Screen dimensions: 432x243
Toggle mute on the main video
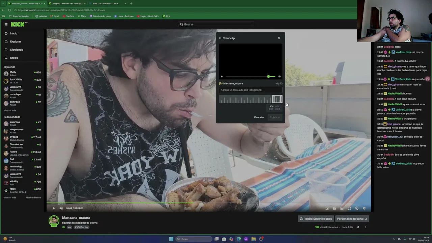coord(61,208)
